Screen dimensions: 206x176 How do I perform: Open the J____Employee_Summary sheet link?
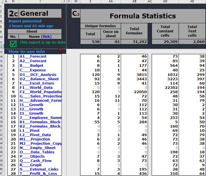(x=41, y=118)
